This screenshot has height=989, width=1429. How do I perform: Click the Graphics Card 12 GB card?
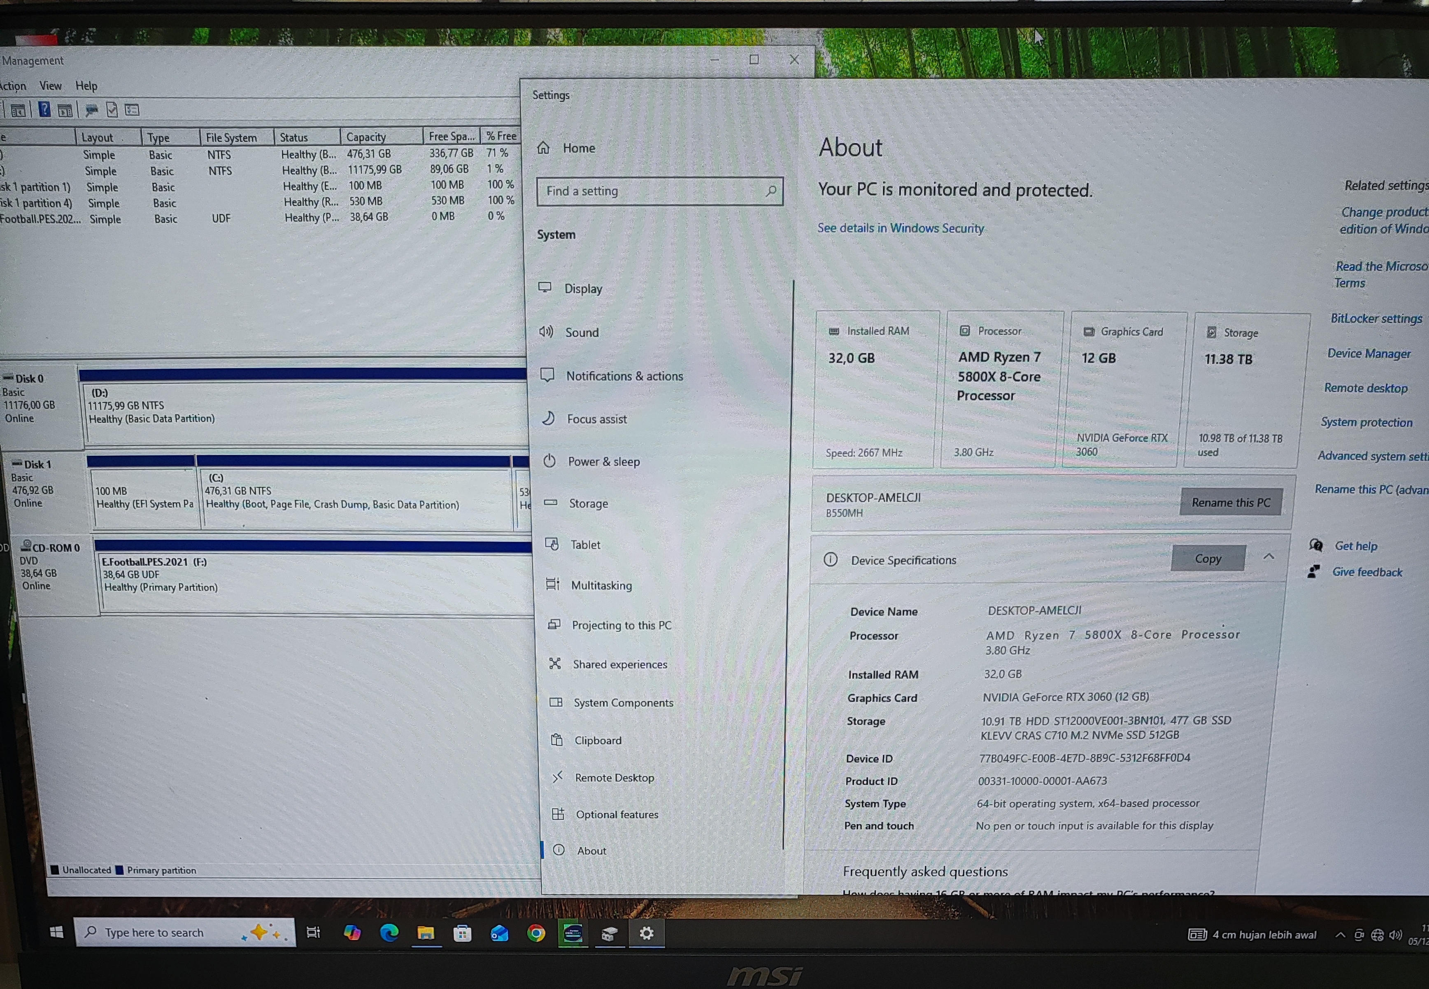click(x=1126, y=390)
